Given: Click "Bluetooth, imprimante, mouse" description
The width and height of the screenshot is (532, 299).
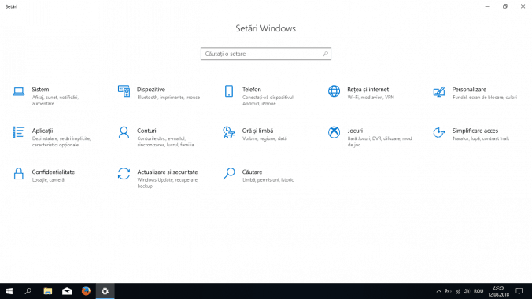Looking at the screenshot, I should click(x=168, y=98).
